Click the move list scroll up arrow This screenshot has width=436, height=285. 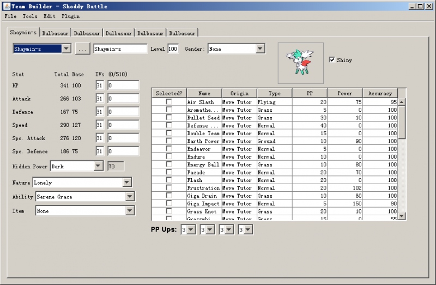click(x=402, y=102)
